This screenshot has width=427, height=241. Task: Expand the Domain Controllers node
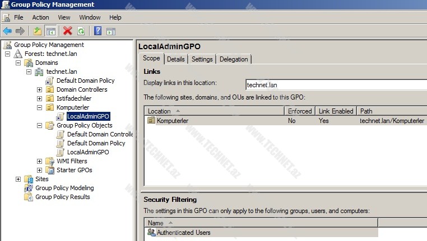40,89
